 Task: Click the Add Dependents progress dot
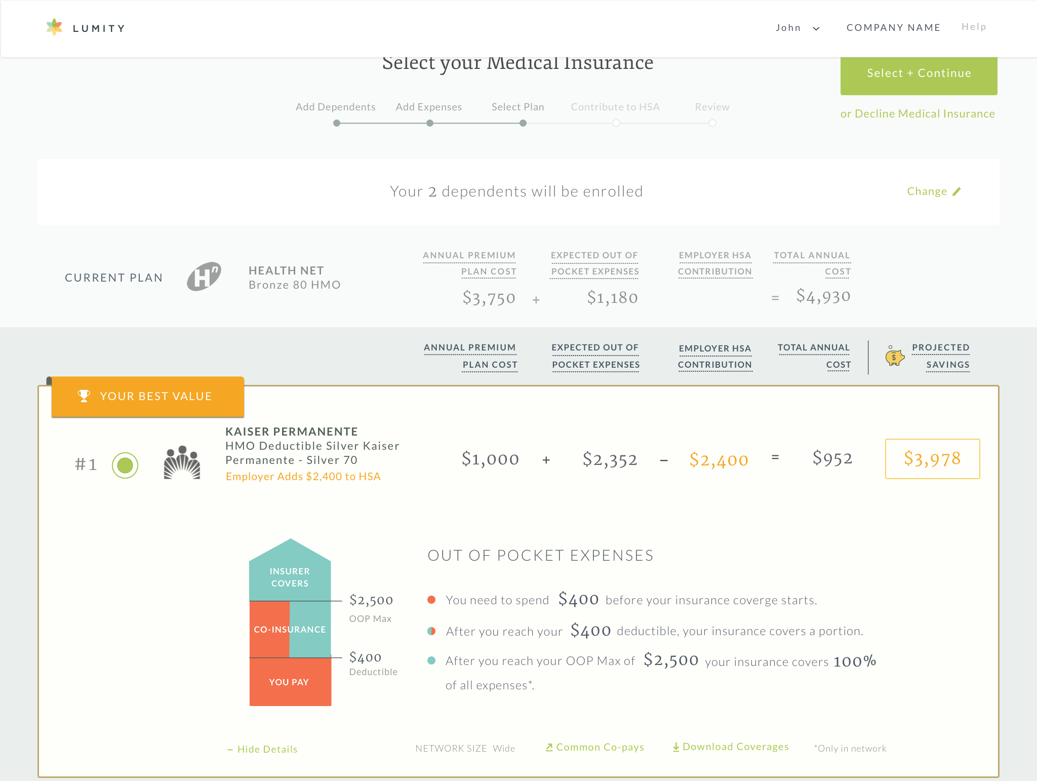(x=337, y=123)
